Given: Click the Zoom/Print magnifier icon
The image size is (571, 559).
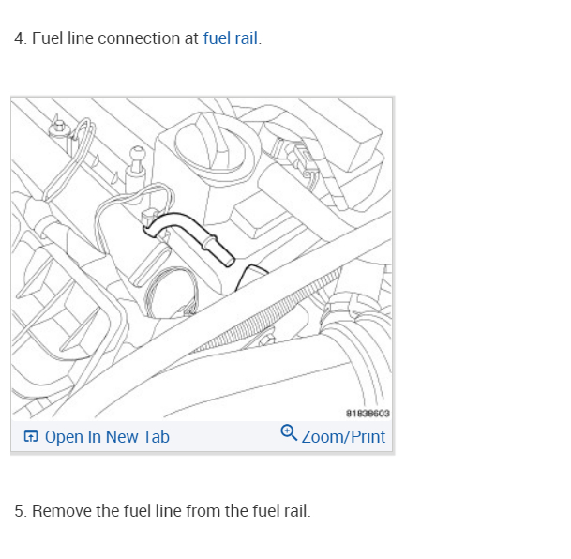Looking at the screenshot, I should (x=289, y=433).
